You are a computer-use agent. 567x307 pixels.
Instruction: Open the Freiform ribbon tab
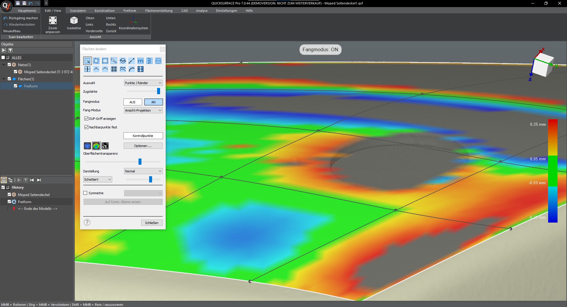point(130,11)
